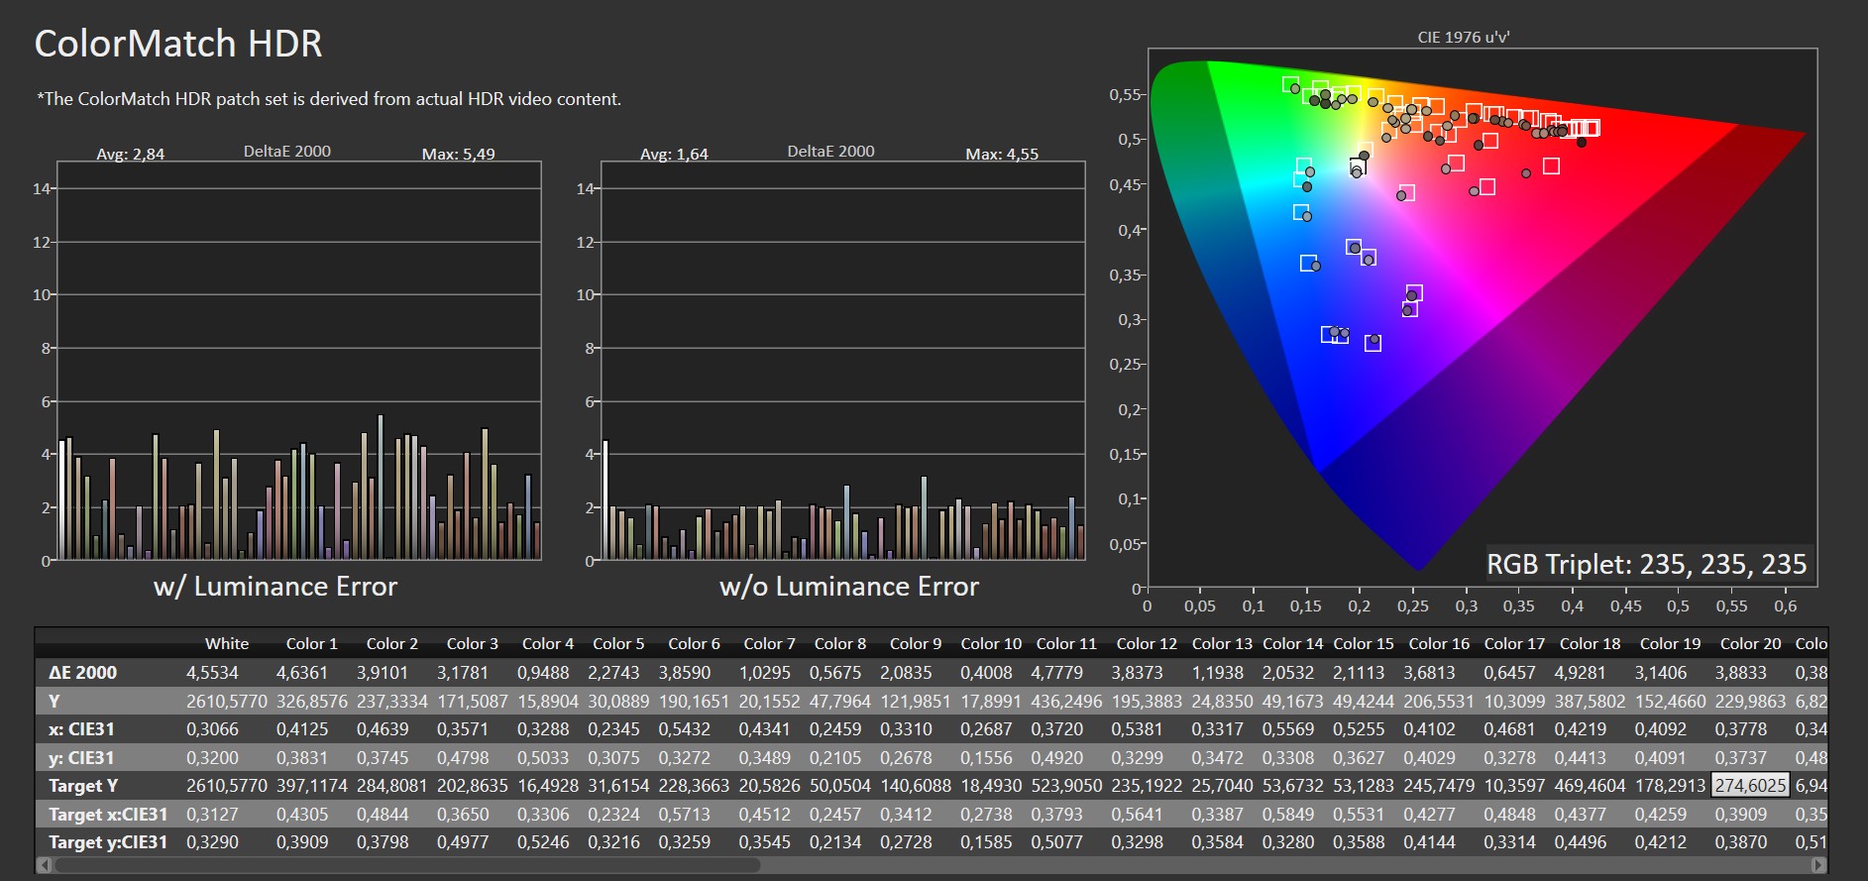
Task: Click the horizontal scrollbar thumb under the table
Action: pos(406,865)
